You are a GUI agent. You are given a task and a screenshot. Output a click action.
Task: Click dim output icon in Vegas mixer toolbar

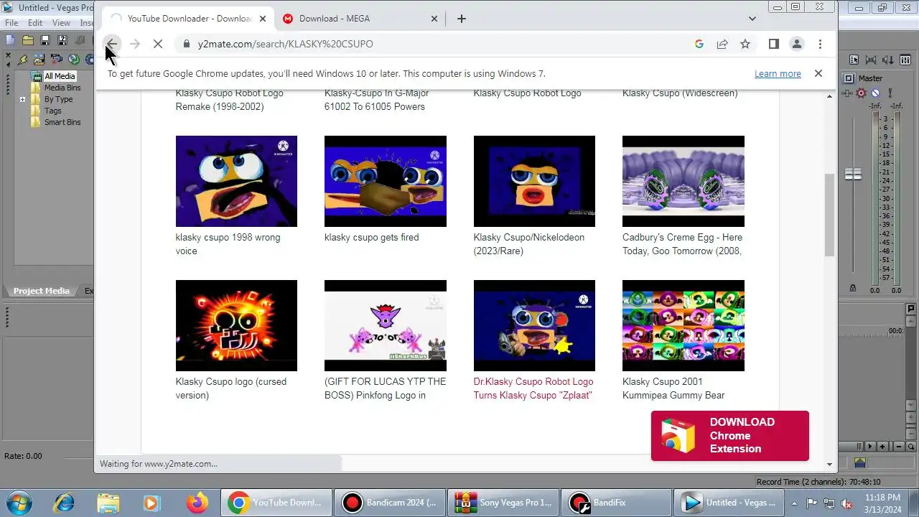coord(889,60)
